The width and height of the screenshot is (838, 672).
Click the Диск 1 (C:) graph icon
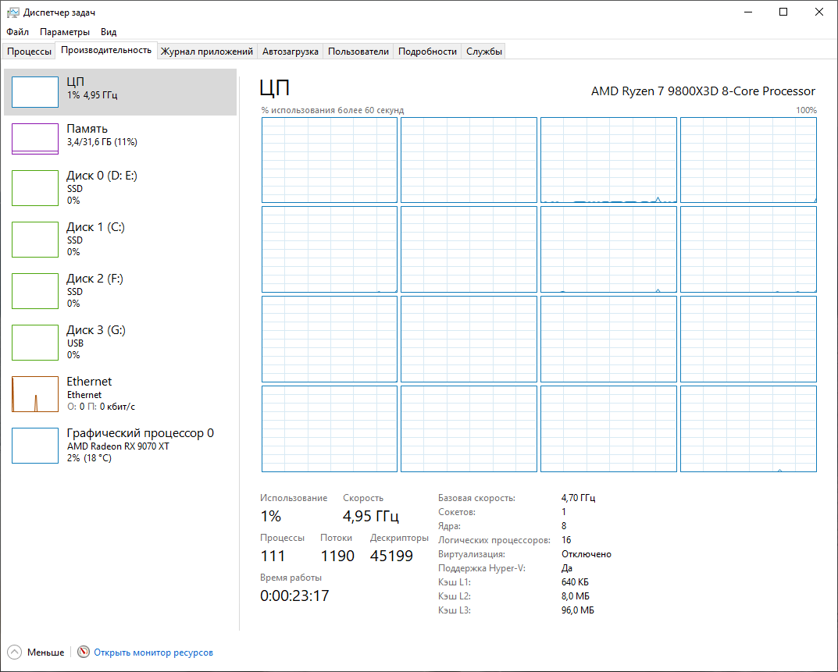[x=34, y=240]
